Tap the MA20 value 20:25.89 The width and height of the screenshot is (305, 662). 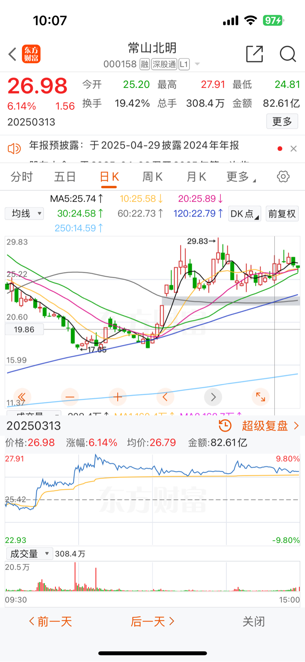[x=201, y=199]
